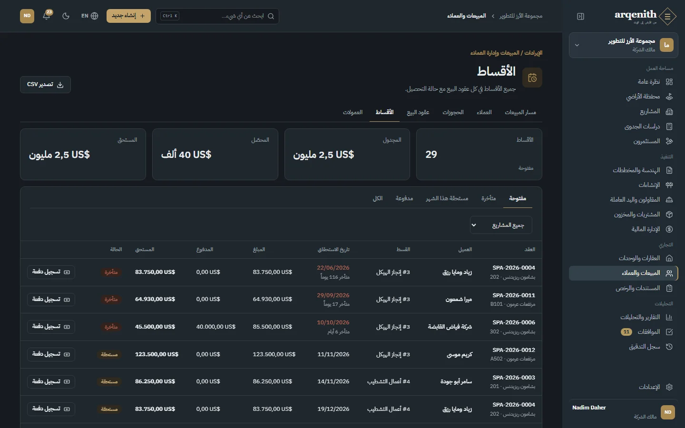Viewport: 685px width, 428px height.
Task: Open جميع المشاريع project filter dropdown
Action: 501,225
